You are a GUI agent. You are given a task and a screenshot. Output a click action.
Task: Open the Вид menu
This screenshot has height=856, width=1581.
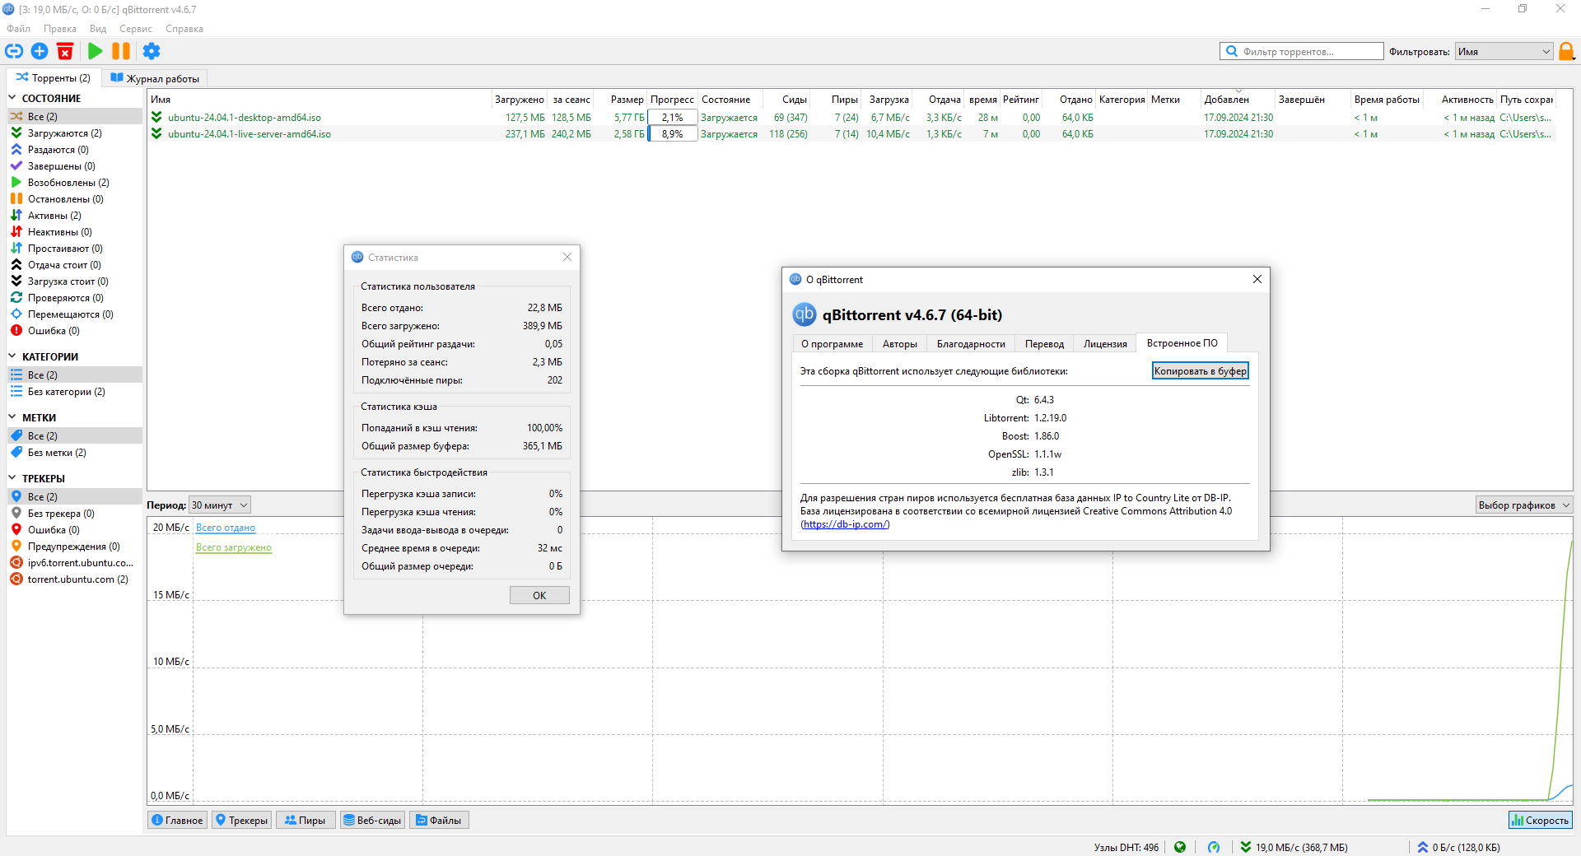tap(98, 29)
